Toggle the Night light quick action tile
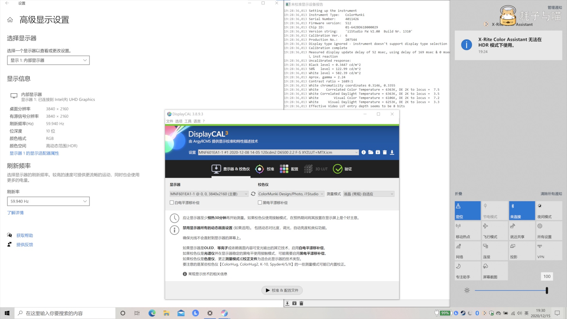 [549, 211]
